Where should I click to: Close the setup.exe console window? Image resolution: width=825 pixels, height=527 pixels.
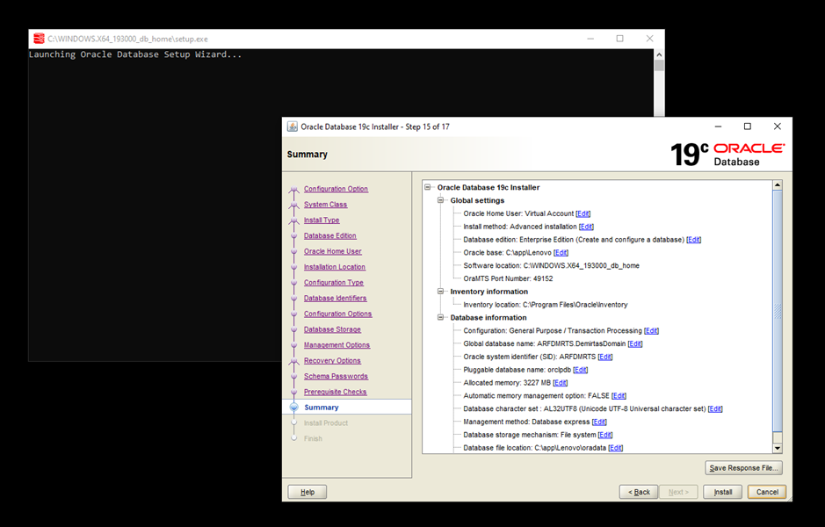click(x=650, y=39)
